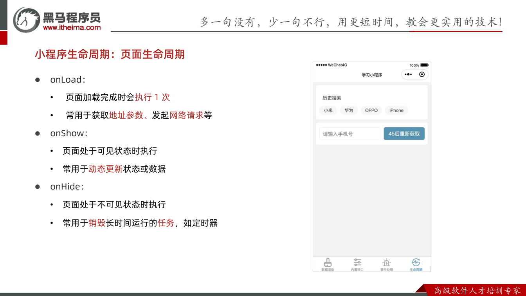Click the itheima horse logo
The image size is (526, 296).
(27, 20)
